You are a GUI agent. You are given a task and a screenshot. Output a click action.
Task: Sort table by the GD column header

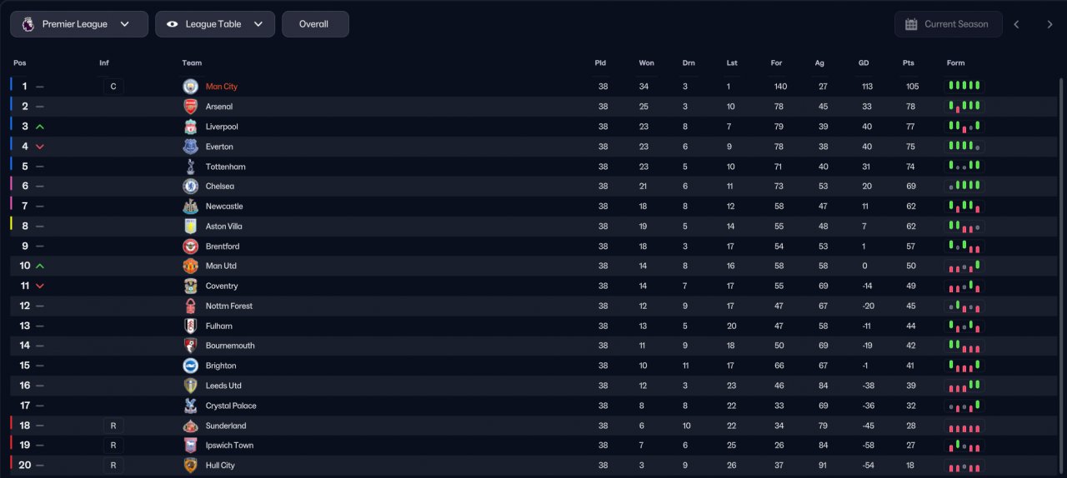[x=864, y=63]
